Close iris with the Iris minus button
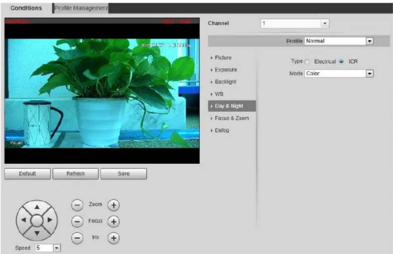This screenshot has height=254, width=393. pyautogui.click(x=77, y=238)
